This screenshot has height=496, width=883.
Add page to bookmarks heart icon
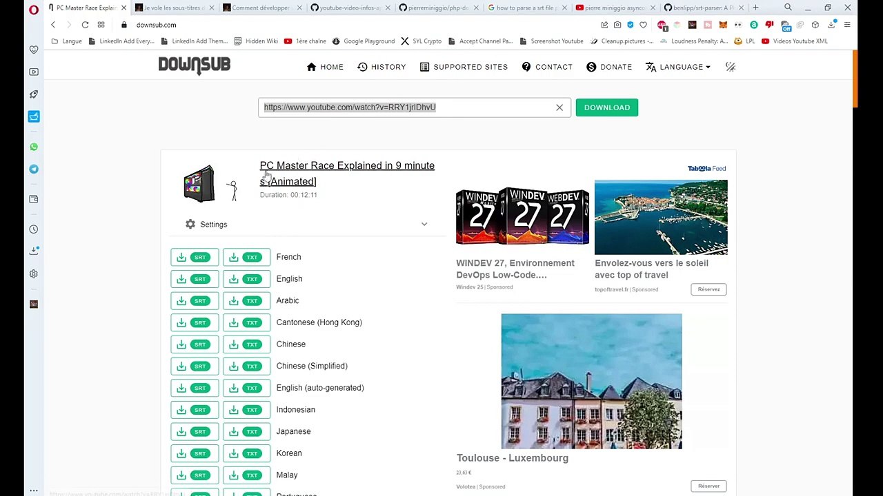point(643,25)
